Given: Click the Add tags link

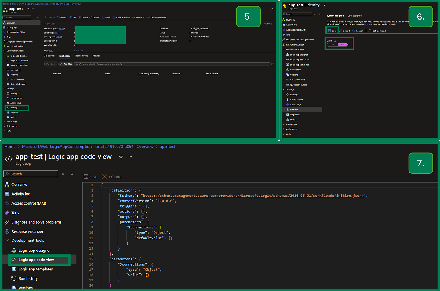Looking at the screenshot, I should (79, 51).
